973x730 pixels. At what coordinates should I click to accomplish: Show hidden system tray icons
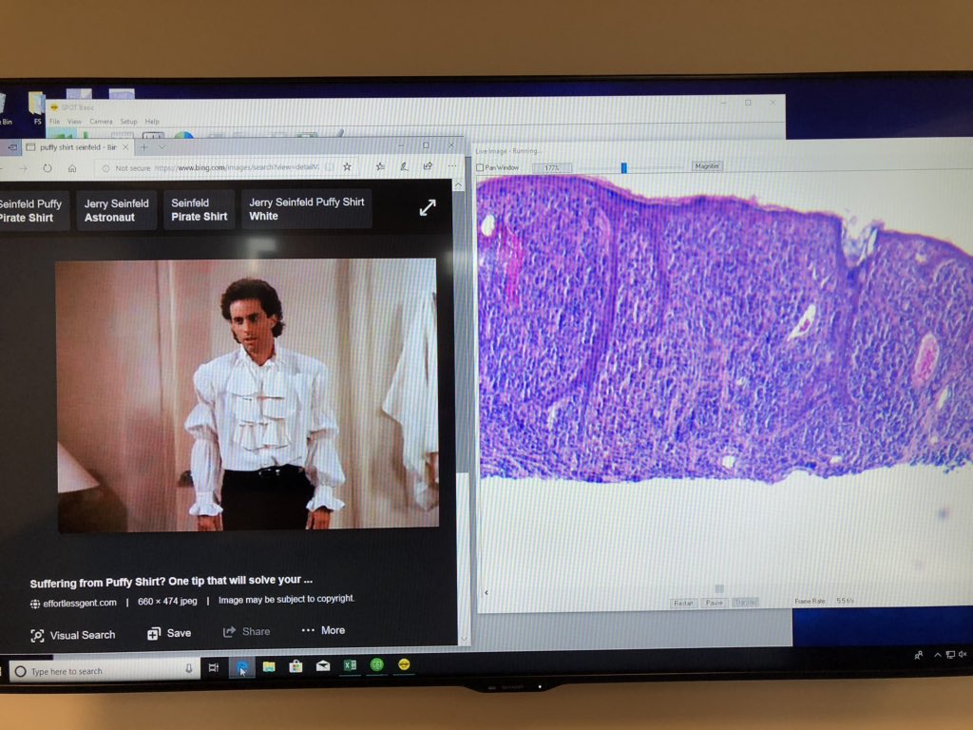coord(937,654)
